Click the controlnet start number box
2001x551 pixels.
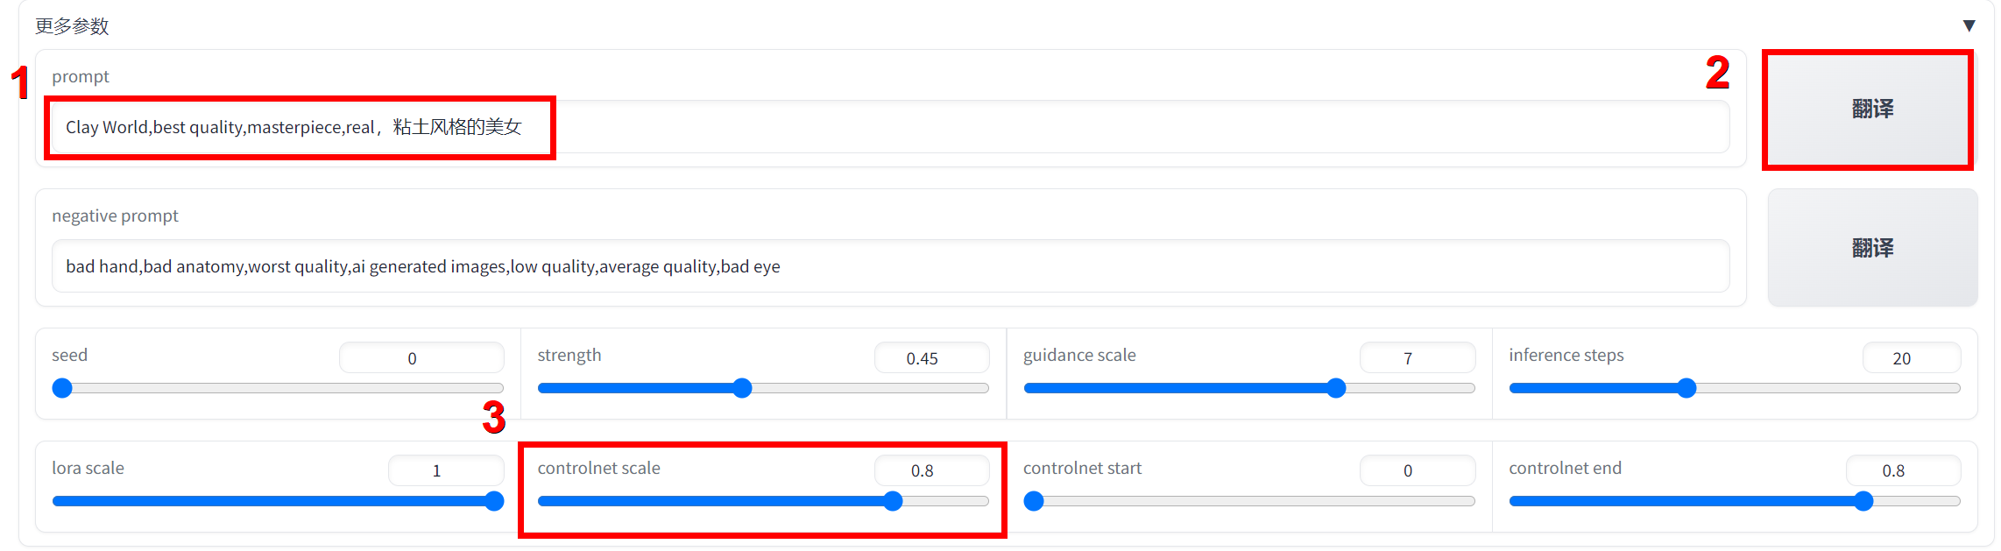(x=1416, y=470)
